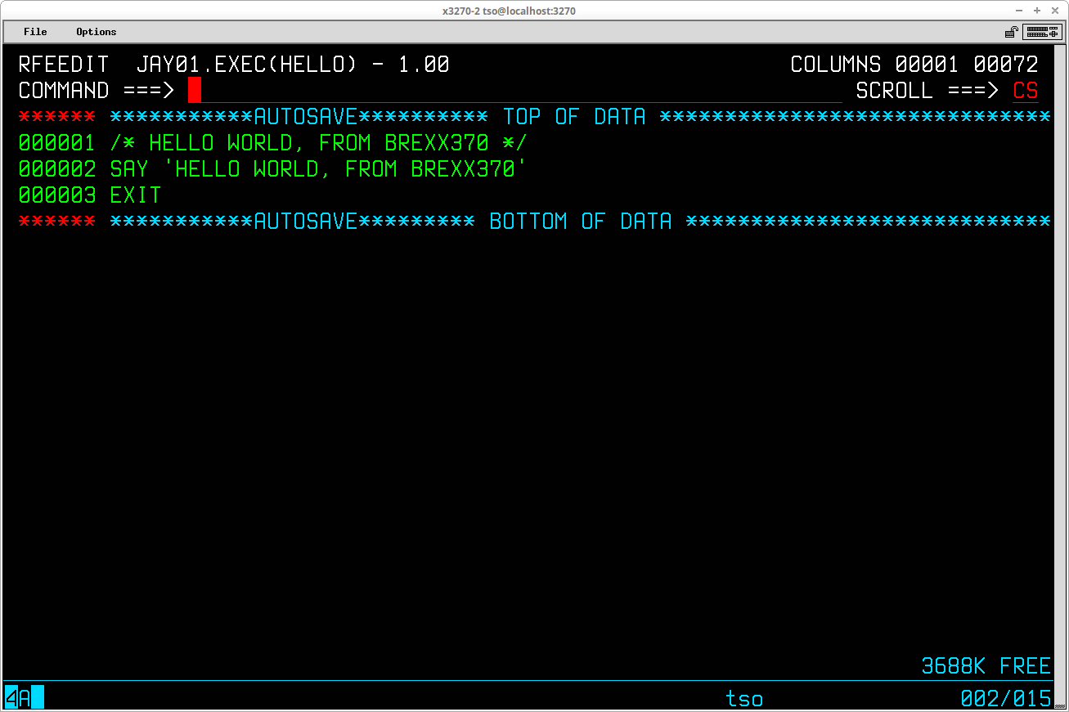Click the red asterisks on bottom line
Screen dimensions: 1069x712
pos(57,222)
